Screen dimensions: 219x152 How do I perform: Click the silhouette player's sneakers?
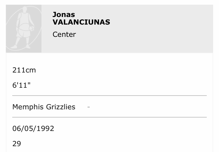click(x=14, y=46)
